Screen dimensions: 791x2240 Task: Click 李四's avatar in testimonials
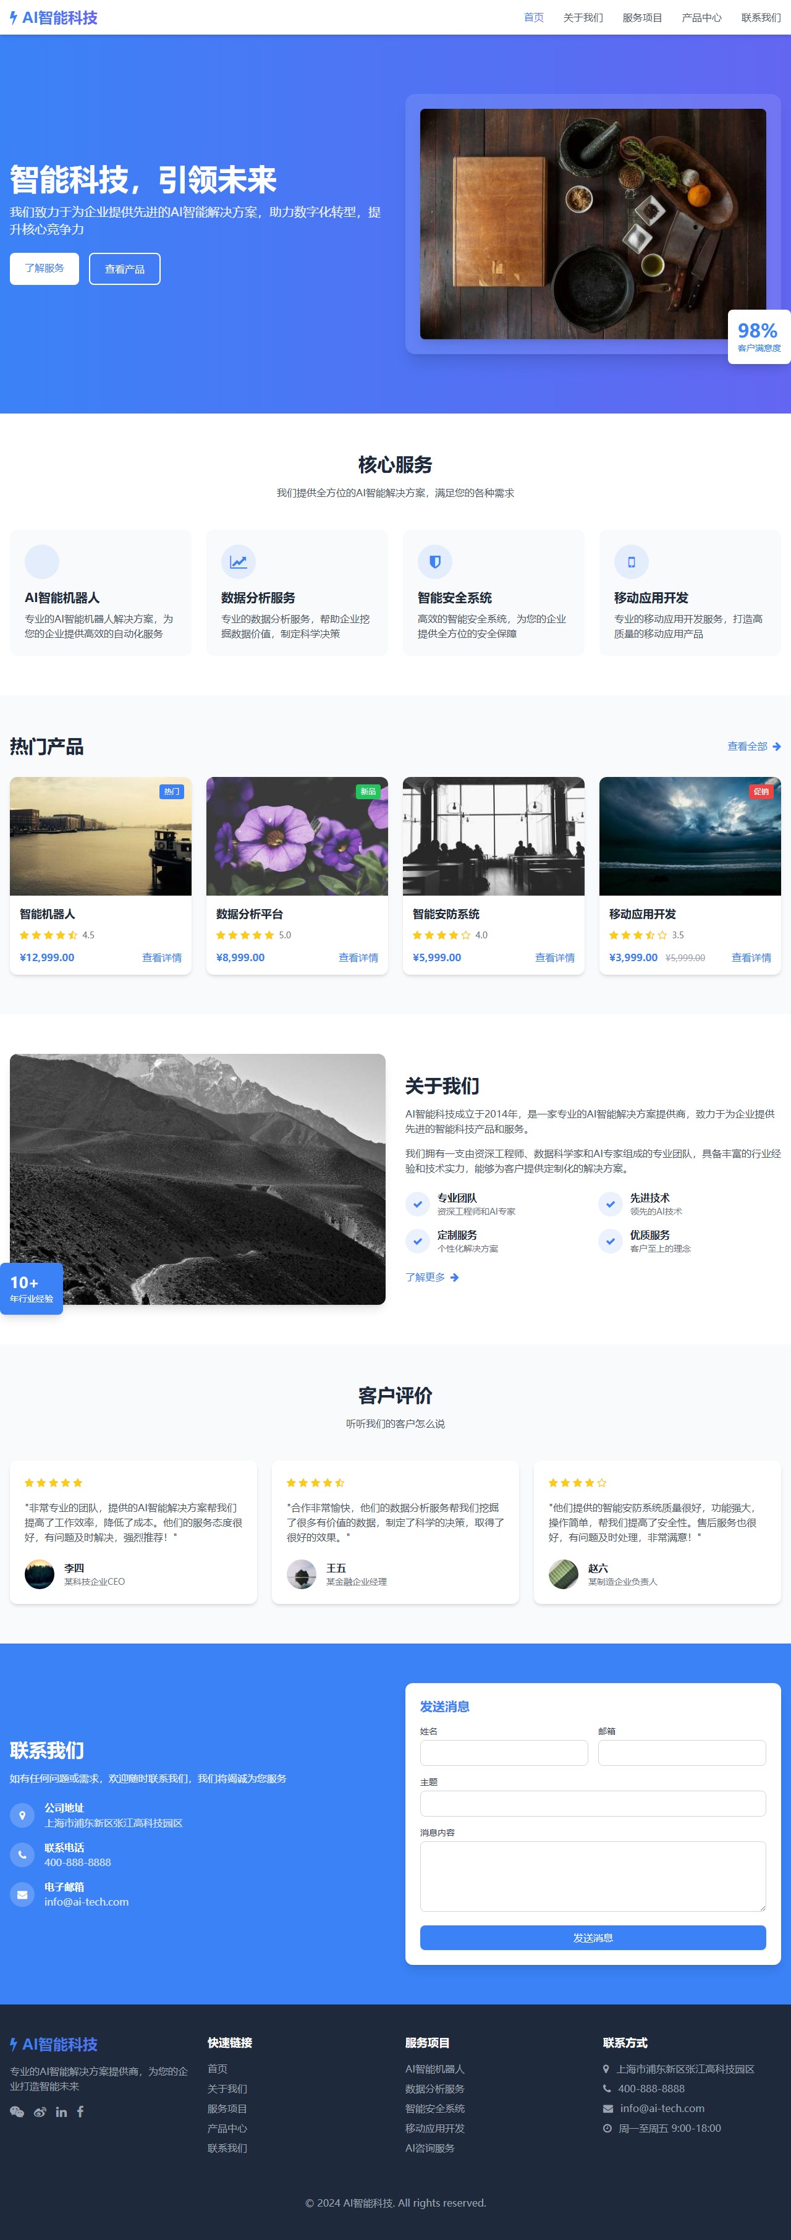tap(39, 1574)
